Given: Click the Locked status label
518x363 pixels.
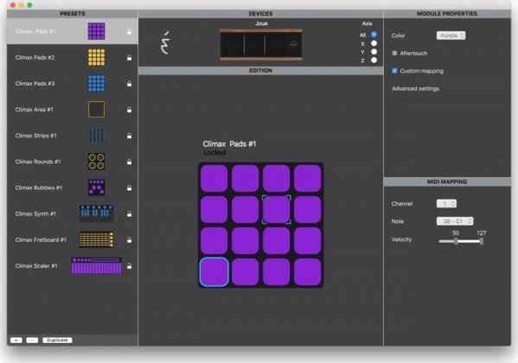Looking at the screenshot, I should tap(214, 153).
